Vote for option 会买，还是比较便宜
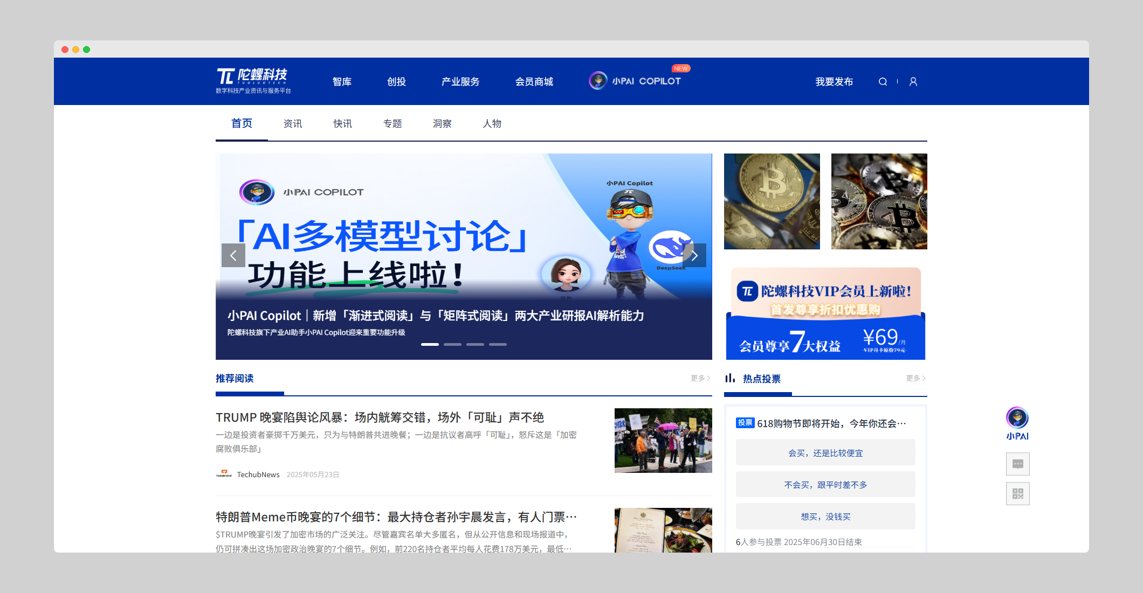The width and height of the screenshot is (1143, 593). tap(825, 453)
